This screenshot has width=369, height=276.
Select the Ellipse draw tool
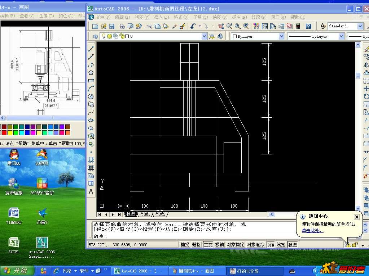(x=91, y=121)
